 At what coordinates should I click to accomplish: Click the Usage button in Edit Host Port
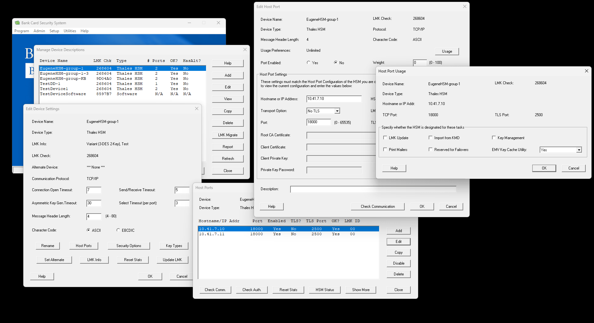tap(447, 51)
